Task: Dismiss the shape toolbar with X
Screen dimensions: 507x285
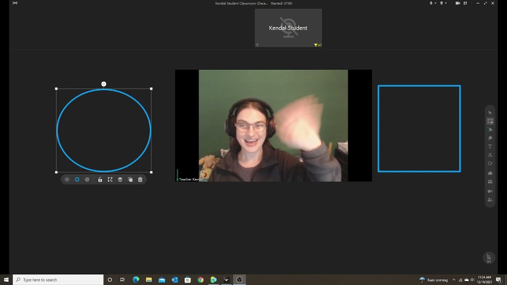Action: [x=67, y=180]
